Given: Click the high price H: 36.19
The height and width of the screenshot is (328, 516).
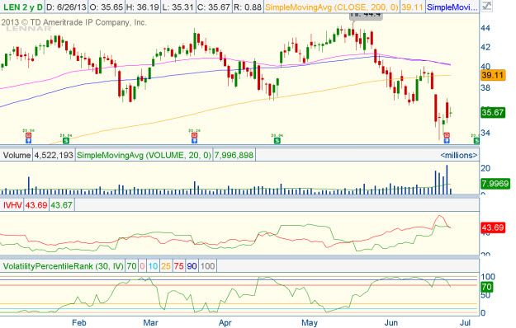Looking at the screenshot, I should 143,7.
